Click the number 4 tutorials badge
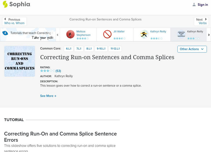The width and height of the screenshot is (211, 152). [5, 33]
